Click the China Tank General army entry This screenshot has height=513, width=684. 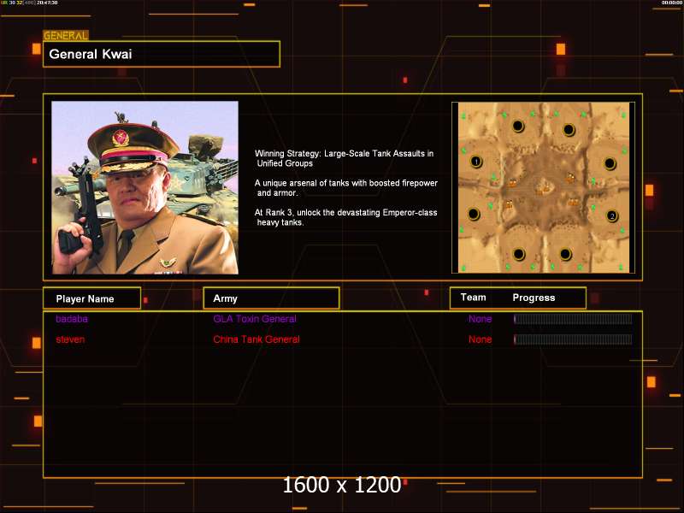click(256, 339)
